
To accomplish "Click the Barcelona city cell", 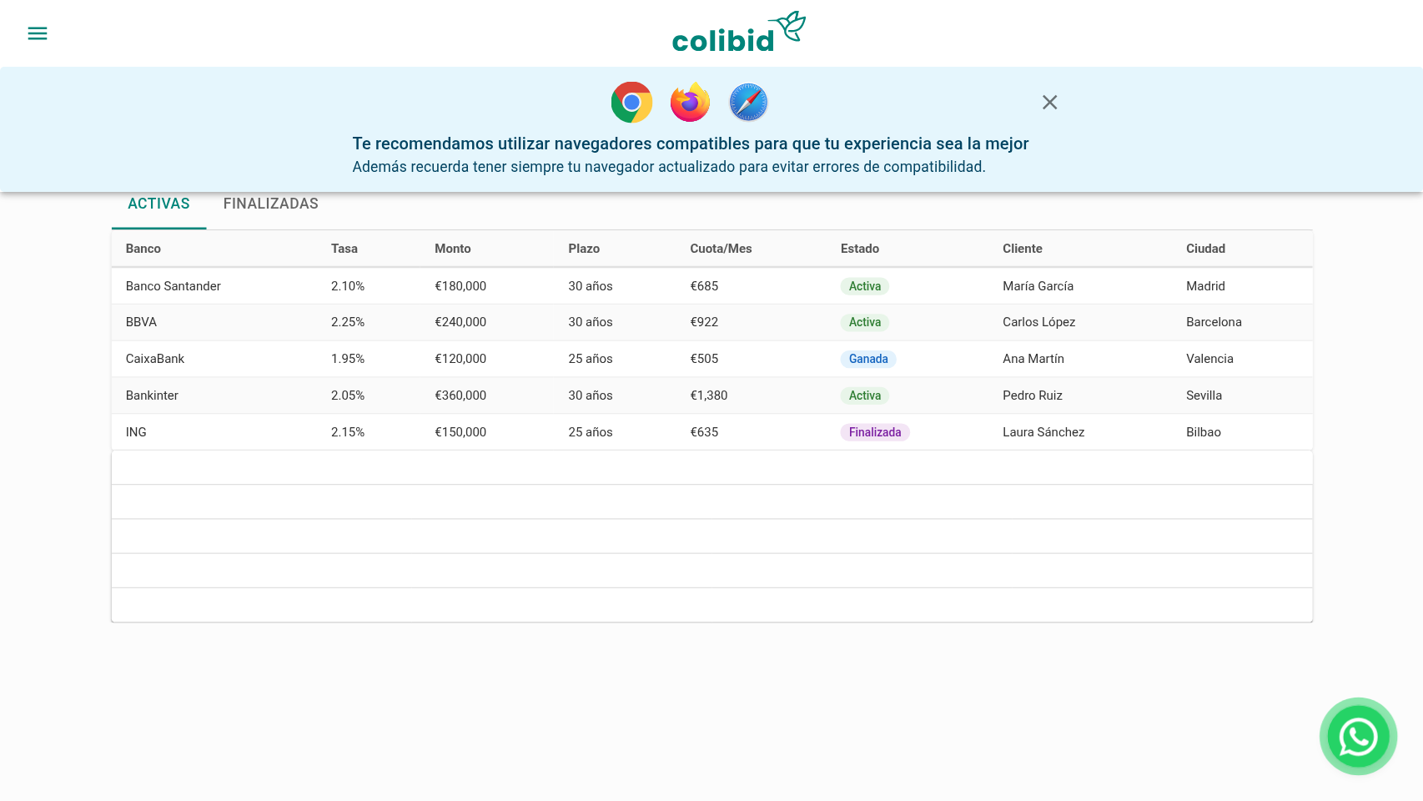I will coord(1214,322).
